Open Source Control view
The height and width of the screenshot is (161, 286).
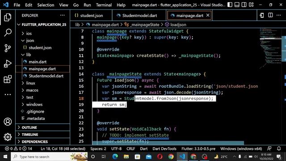(8, 48)
